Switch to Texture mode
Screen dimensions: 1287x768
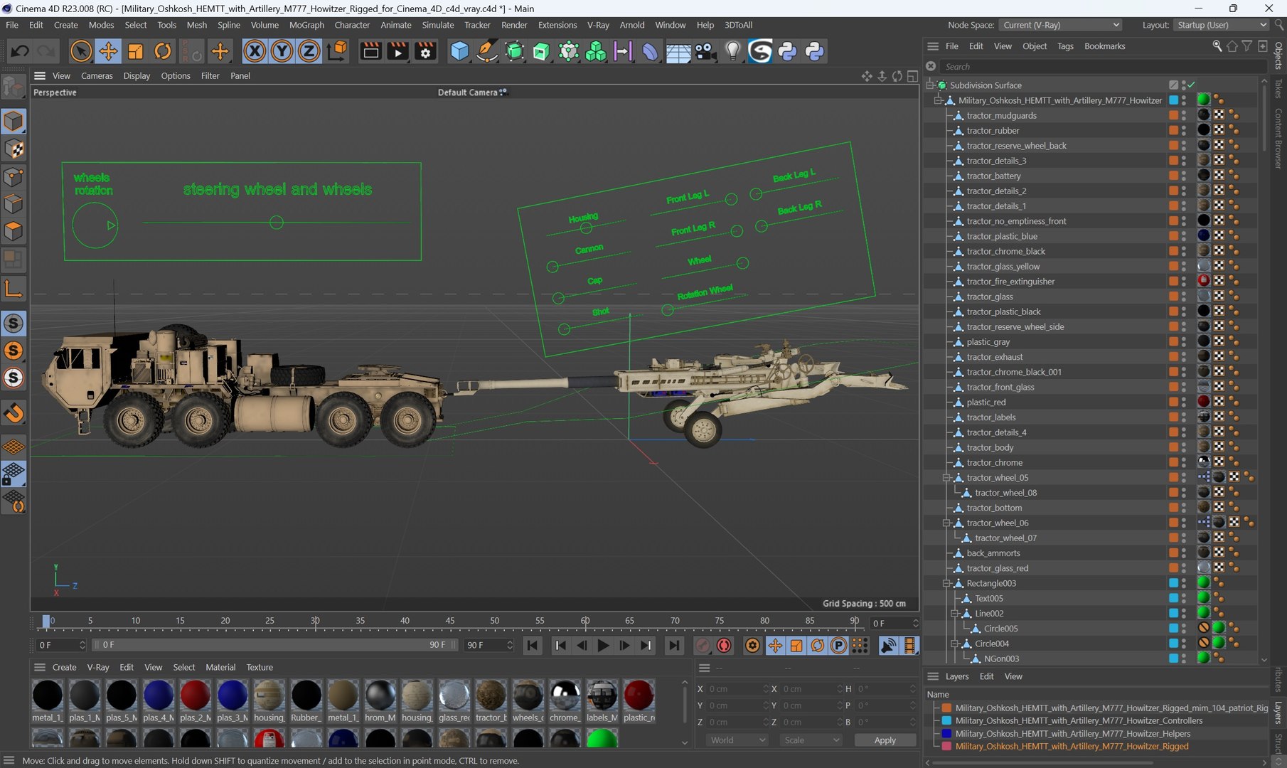pos(14,149)
